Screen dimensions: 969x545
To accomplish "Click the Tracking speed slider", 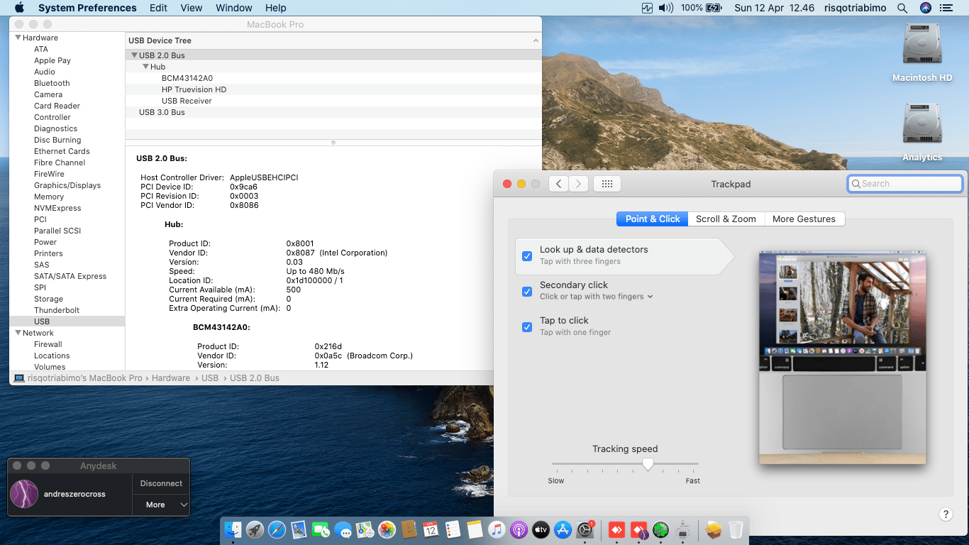I will (625, 464).
